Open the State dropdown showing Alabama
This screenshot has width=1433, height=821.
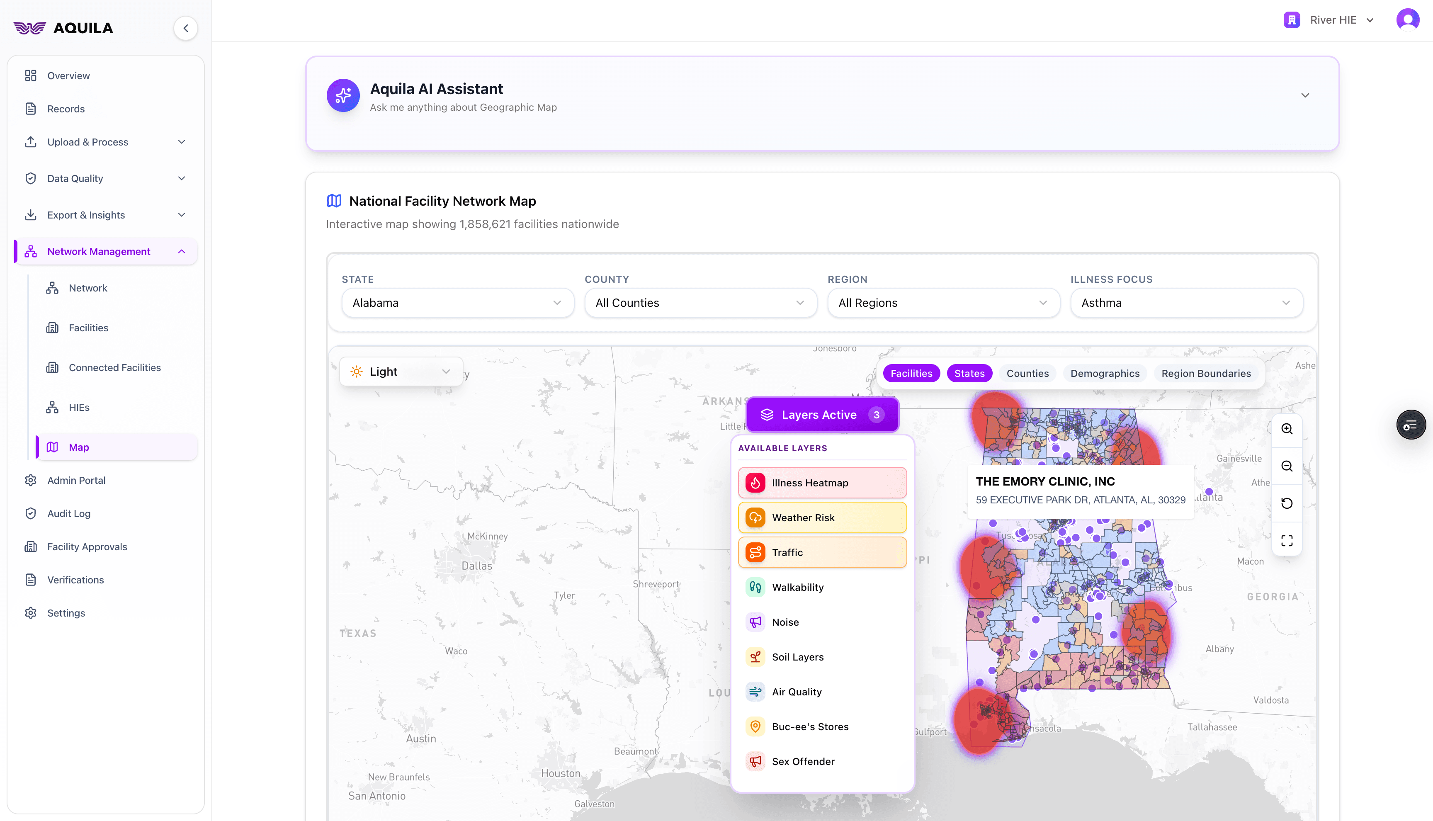coord(457,303)
